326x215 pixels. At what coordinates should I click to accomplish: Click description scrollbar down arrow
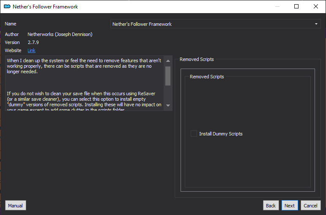coord(168,105)
